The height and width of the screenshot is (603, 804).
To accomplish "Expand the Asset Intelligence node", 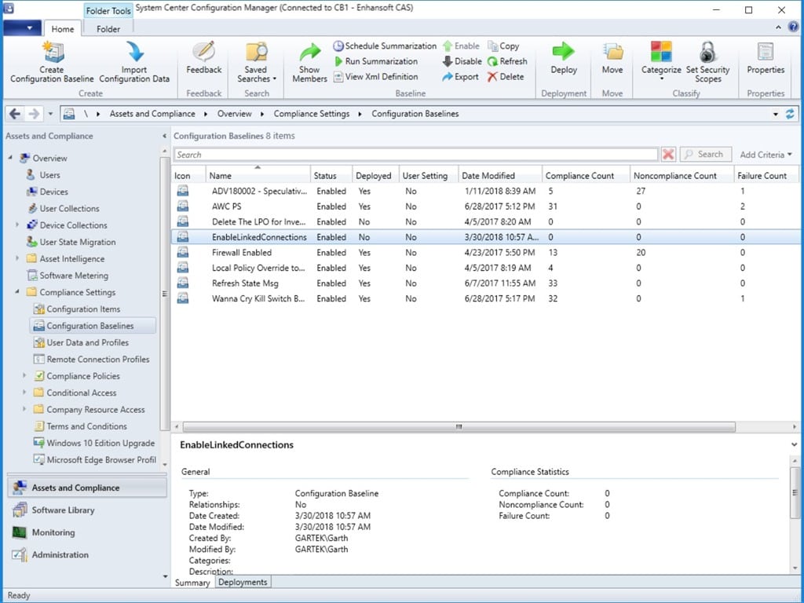I will (17, 258).
